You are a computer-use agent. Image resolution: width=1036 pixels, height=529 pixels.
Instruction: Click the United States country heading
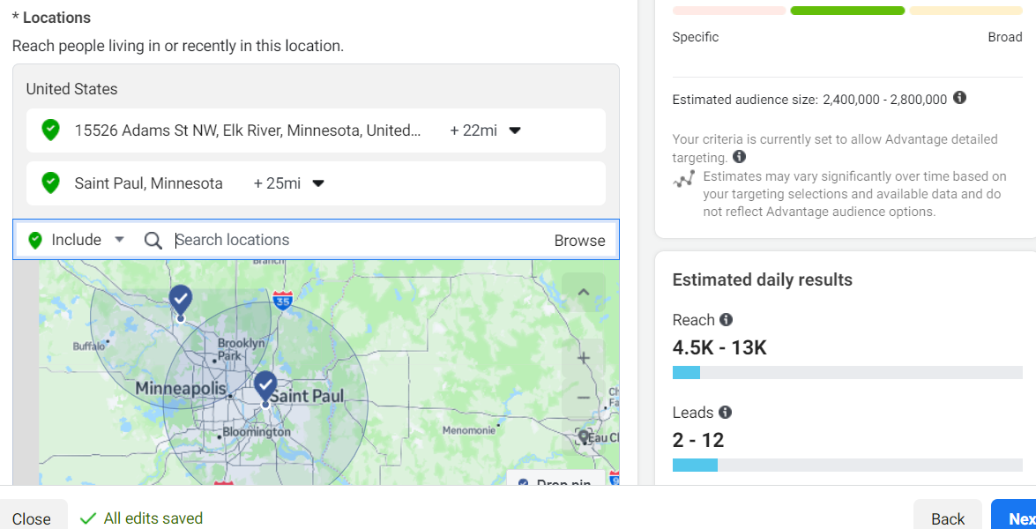pyautogui.click(x=72, y=89)
